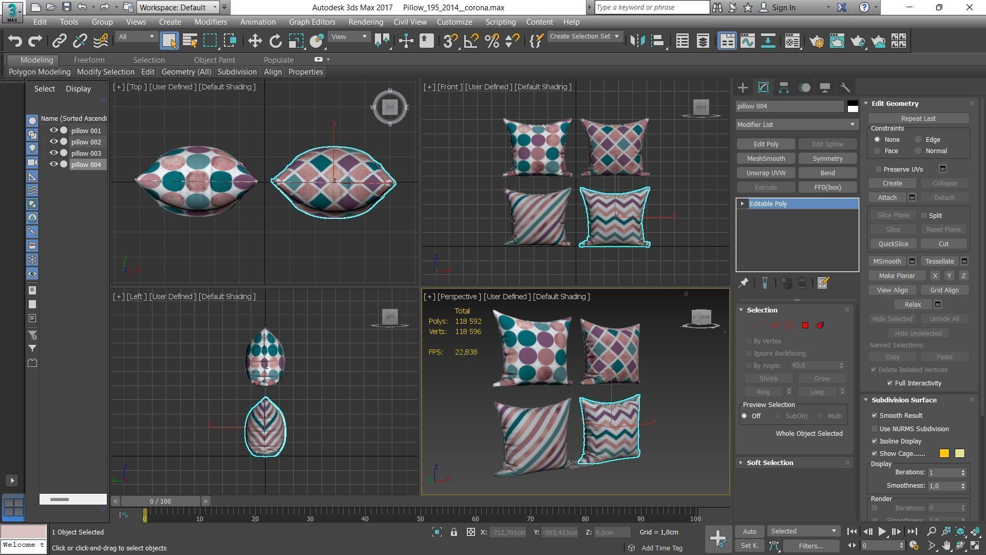Click the Mirror tool icon
Image resolution: width=986 pixels, height=555 pixels.
click(x=637, y=41)
